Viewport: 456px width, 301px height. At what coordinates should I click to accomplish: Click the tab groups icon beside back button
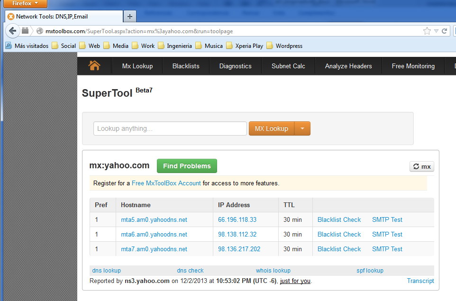(25, 31)
